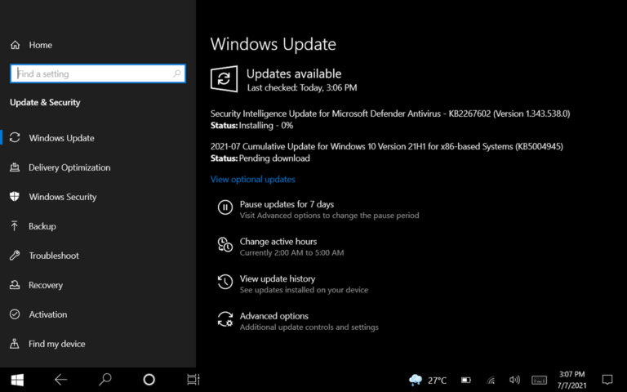
Task: Click the Advanced options gear-sync icon
Action: tap(225, 319)
